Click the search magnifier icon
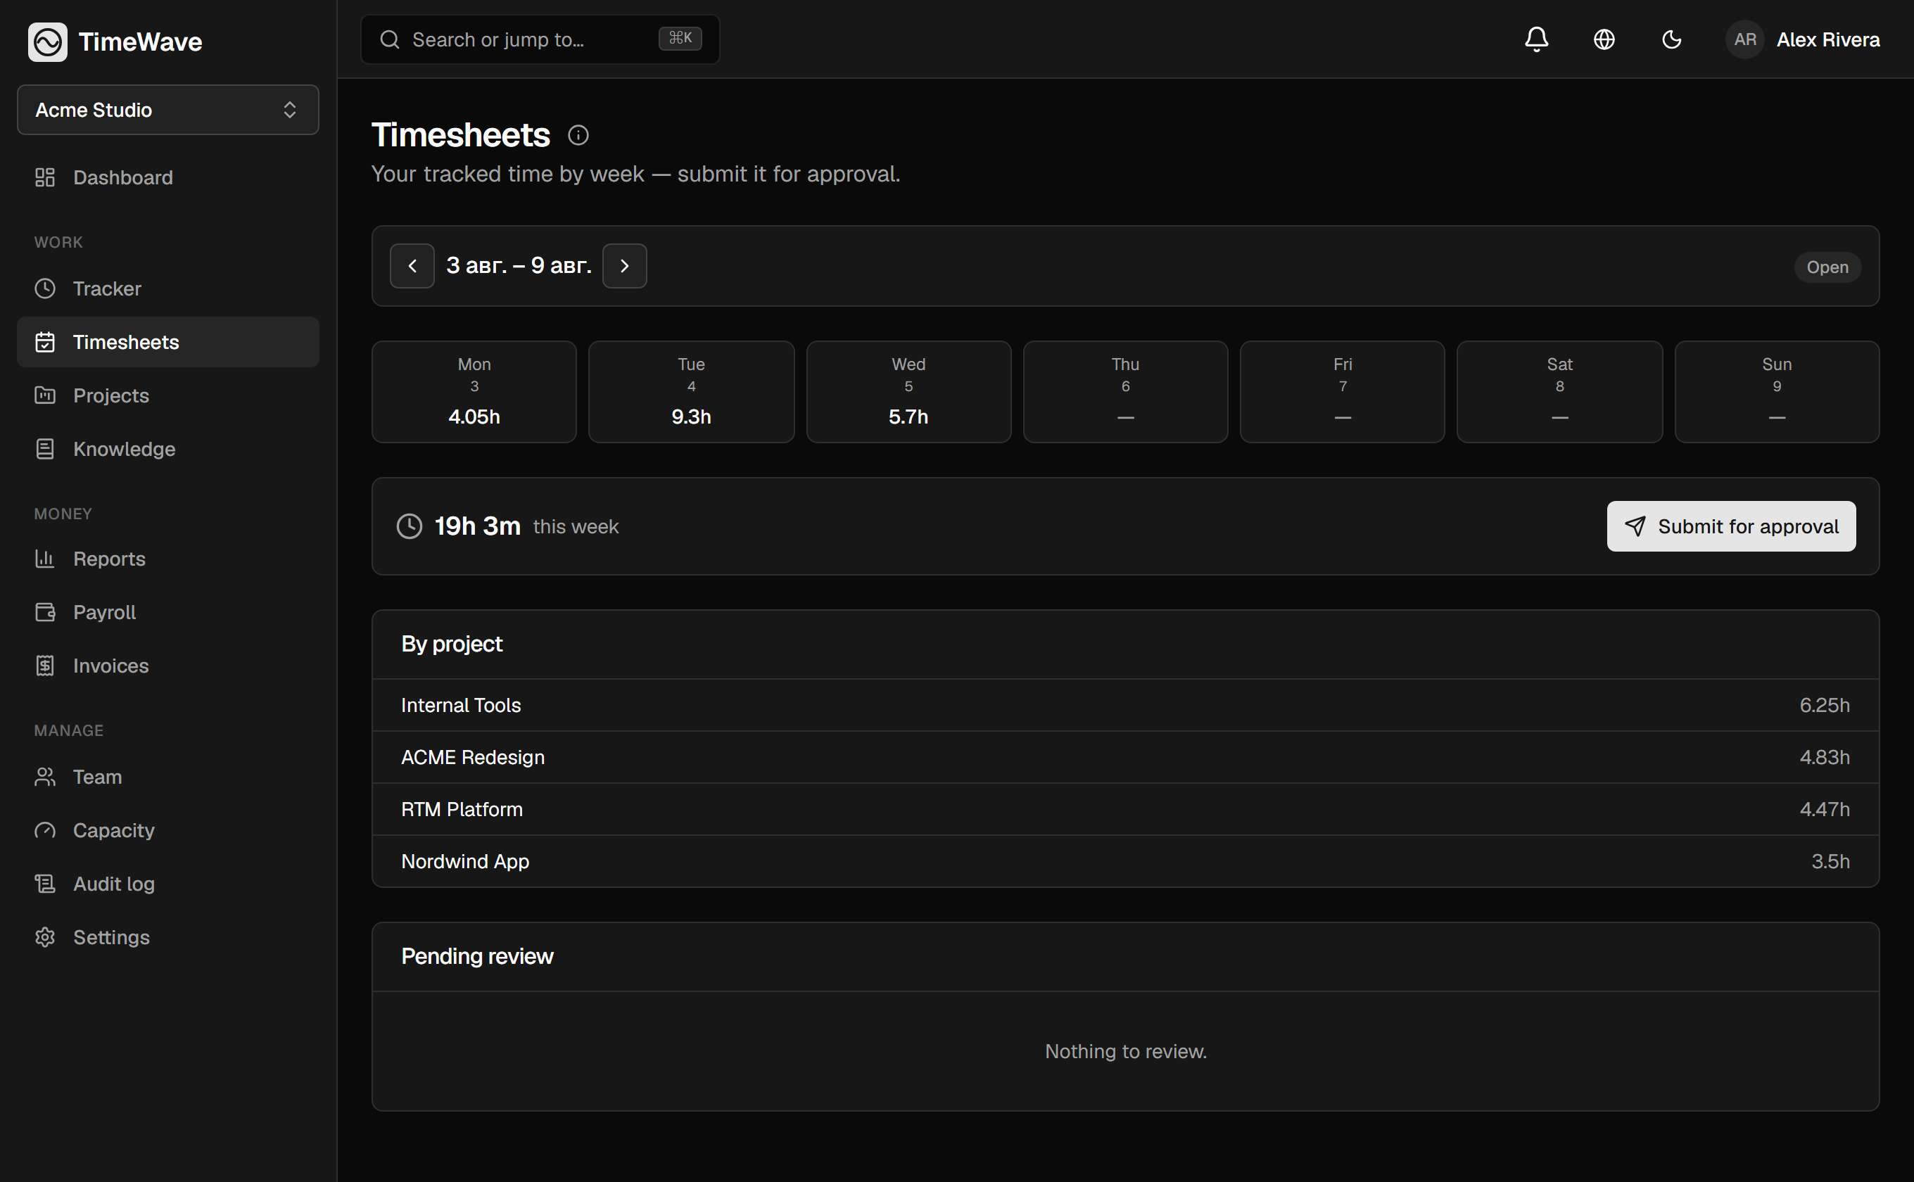The image size is (1914, 1182). tap(389, 39)
